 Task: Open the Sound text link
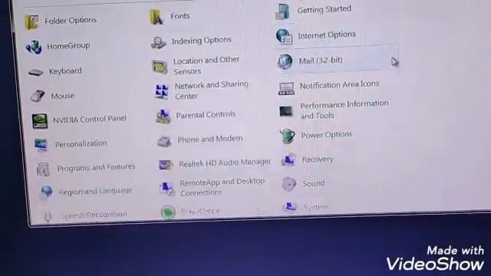point(314,183)
